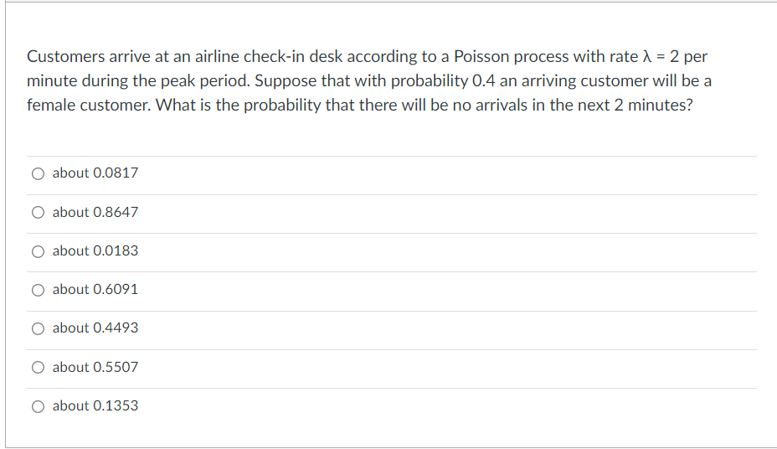Viewport: 777px width, 449px height.
Task: Select the radio button for about 0.4493
Action: (39, 328)
